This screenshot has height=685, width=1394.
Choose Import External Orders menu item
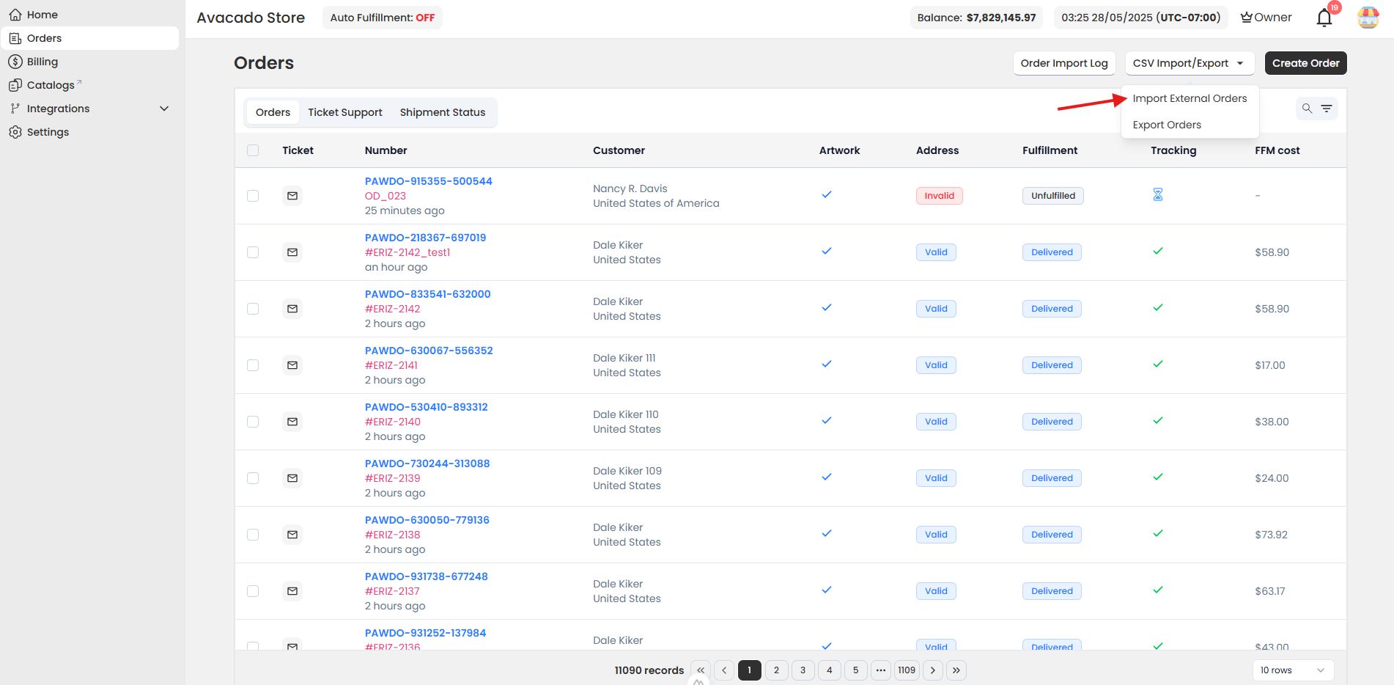(x=1190, y=98)
